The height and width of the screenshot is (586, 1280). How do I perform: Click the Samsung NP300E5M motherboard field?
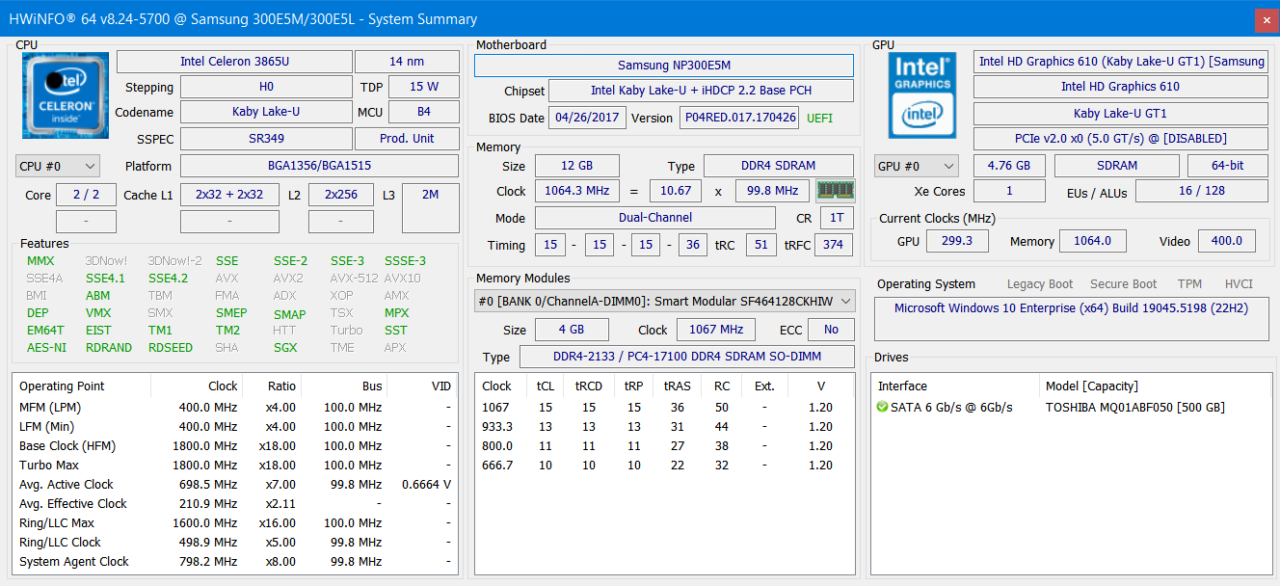[663, 66]
